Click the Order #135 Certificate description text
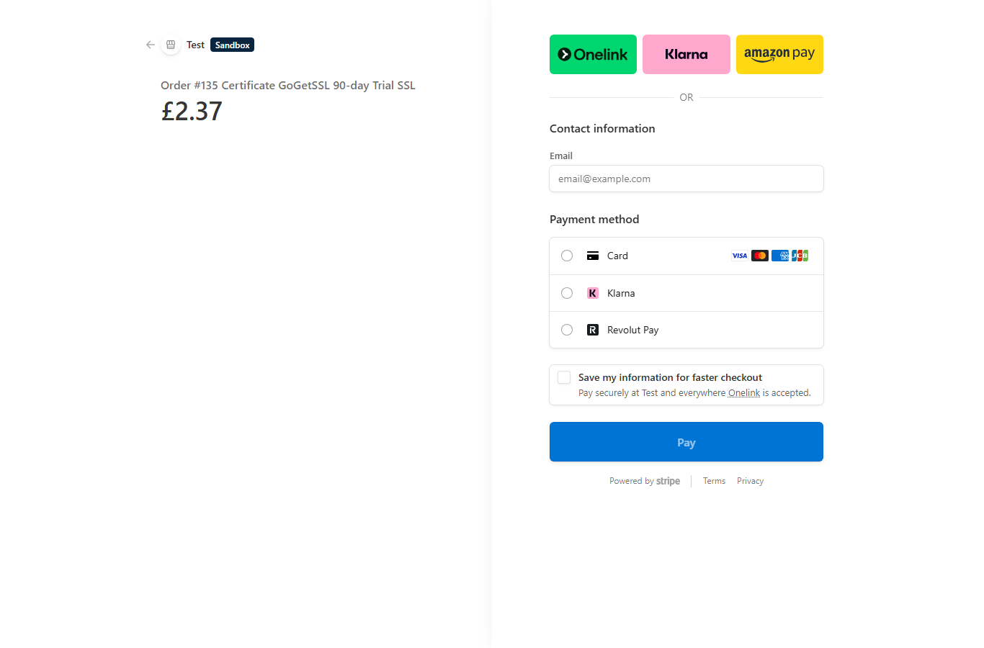Screen dimensions: 984x648 [x=288, y=85]
